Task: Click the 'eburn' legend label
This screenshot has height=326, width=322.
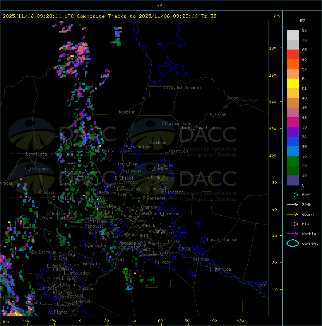Action: click(308, 214)
